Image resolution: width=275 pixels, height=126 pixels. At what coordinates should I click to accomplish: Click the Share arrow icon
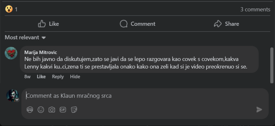[x=218, y=24]
